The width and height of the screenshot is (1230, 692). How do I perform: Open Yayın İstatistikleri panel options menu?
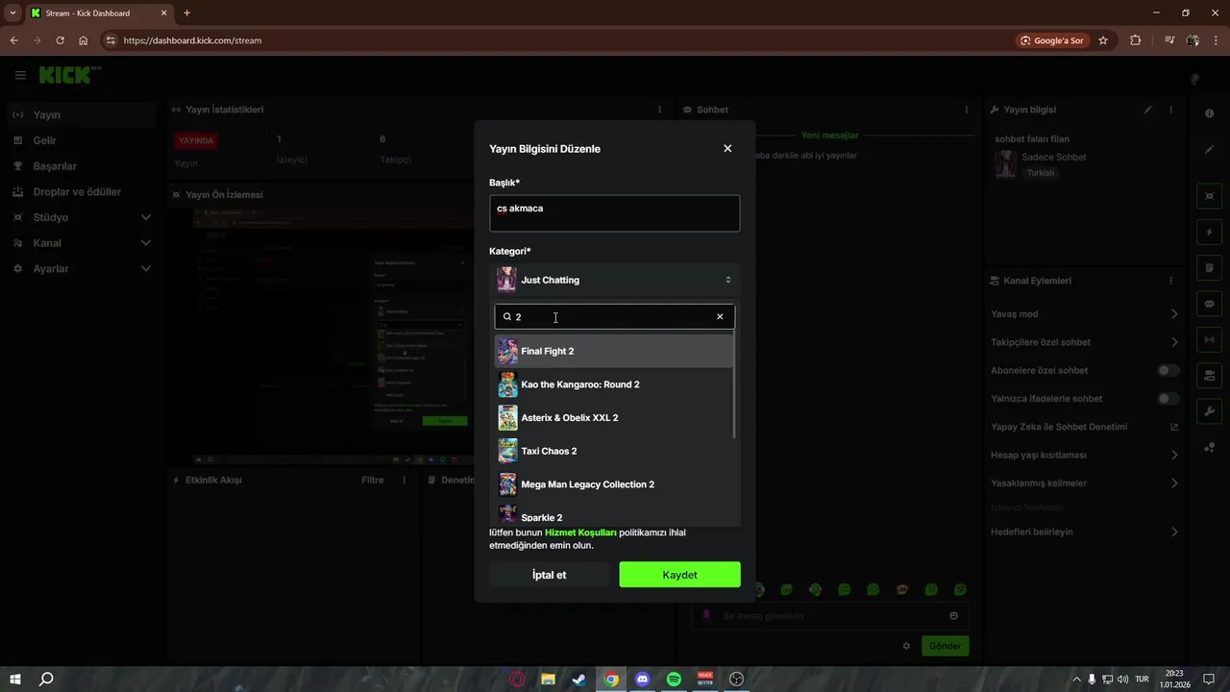pos(659,110)
